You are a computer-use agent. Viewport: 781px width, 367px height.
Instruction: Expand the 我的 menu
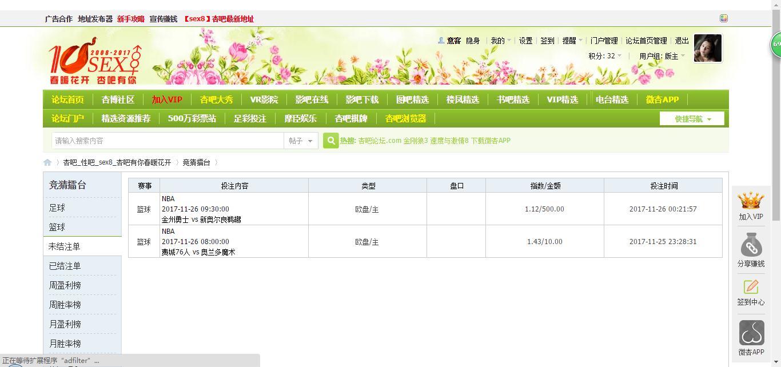(500, 41)
